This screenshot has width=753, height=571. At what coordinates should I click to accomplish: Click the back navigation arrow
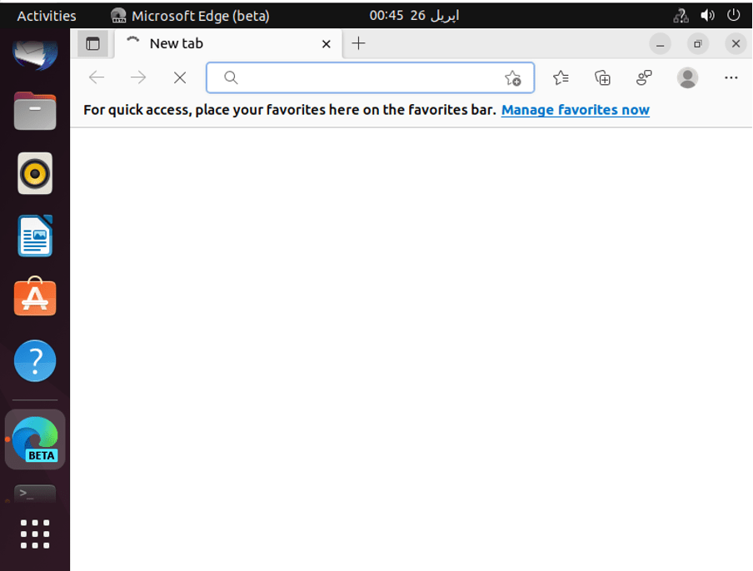coord(96,77)
